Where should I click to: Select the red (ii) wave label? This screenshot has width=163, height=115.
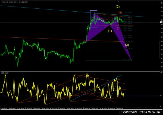pos(120,13)
